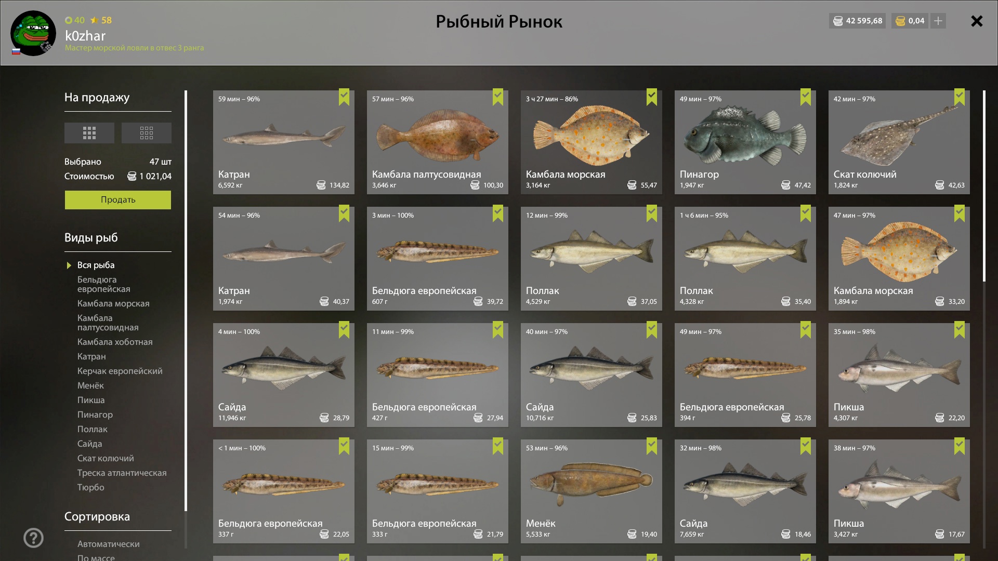Click the player name k0zhar
Viewport: 998px width, 561px height.
tap(85, 36)
